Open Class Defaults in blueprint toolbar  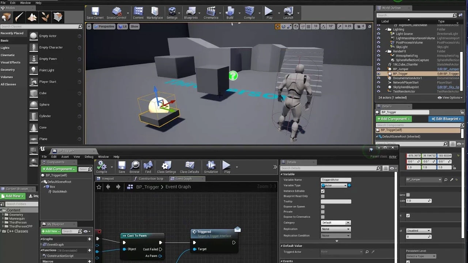pyautogui.click(x=189, y=167)
